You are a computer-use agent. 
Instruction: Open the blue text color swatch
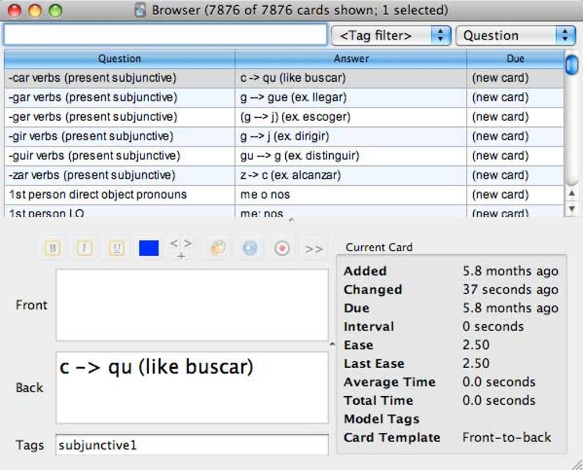tap(149, 248)
